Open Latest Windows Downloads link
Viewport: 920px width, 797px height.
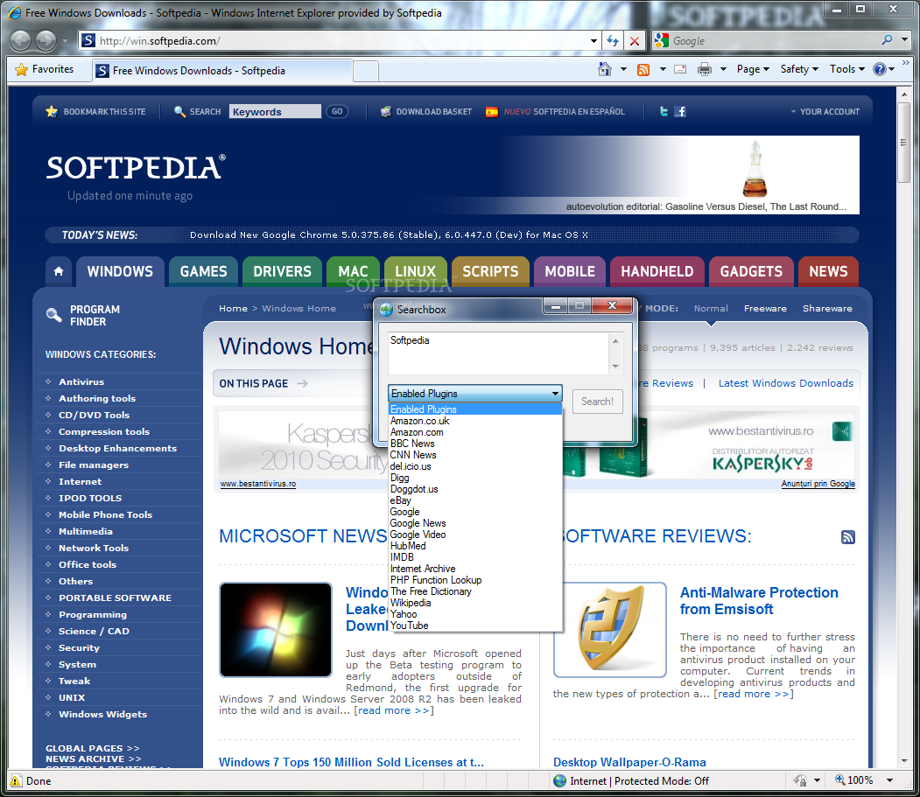(x=786, y=383)
